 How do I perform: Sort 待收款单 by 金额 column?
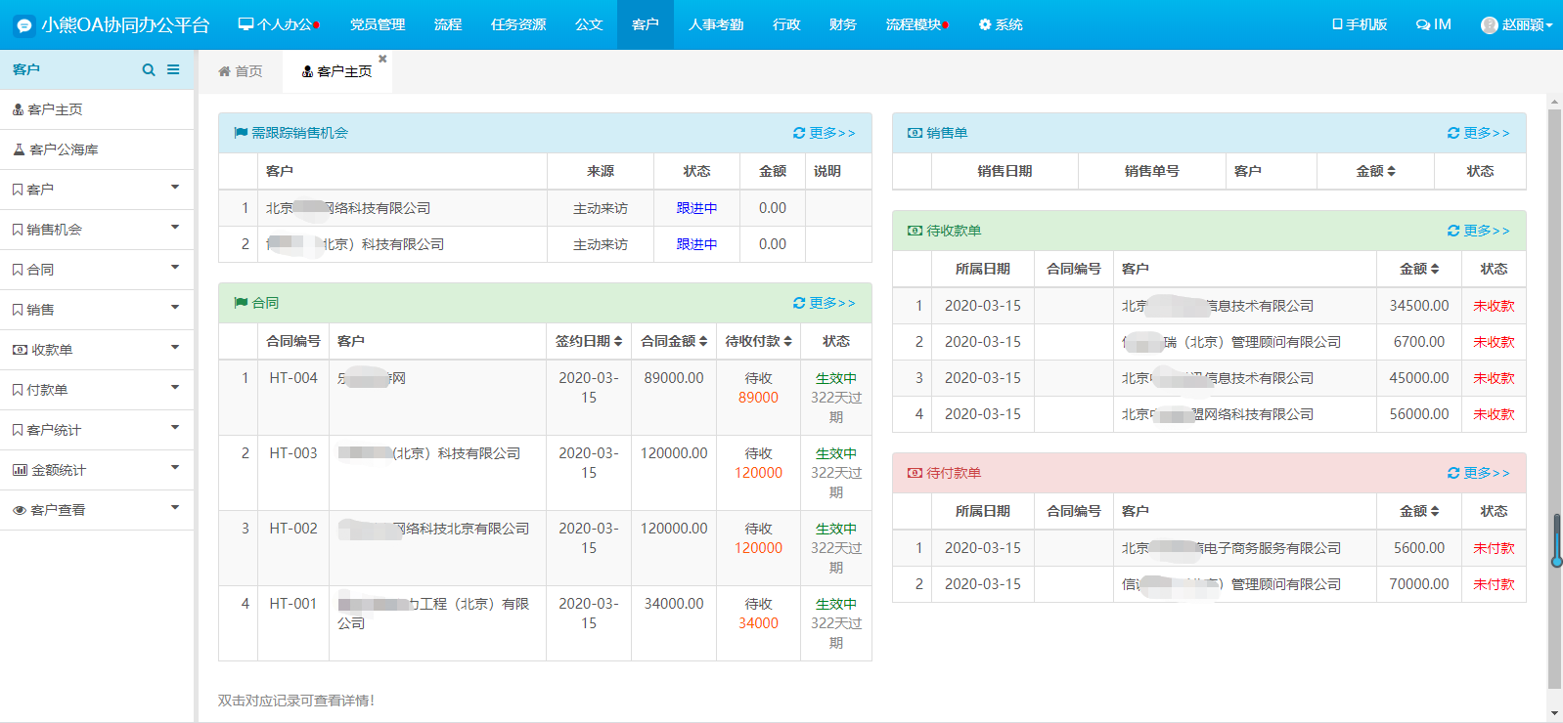coord(1419,269)
